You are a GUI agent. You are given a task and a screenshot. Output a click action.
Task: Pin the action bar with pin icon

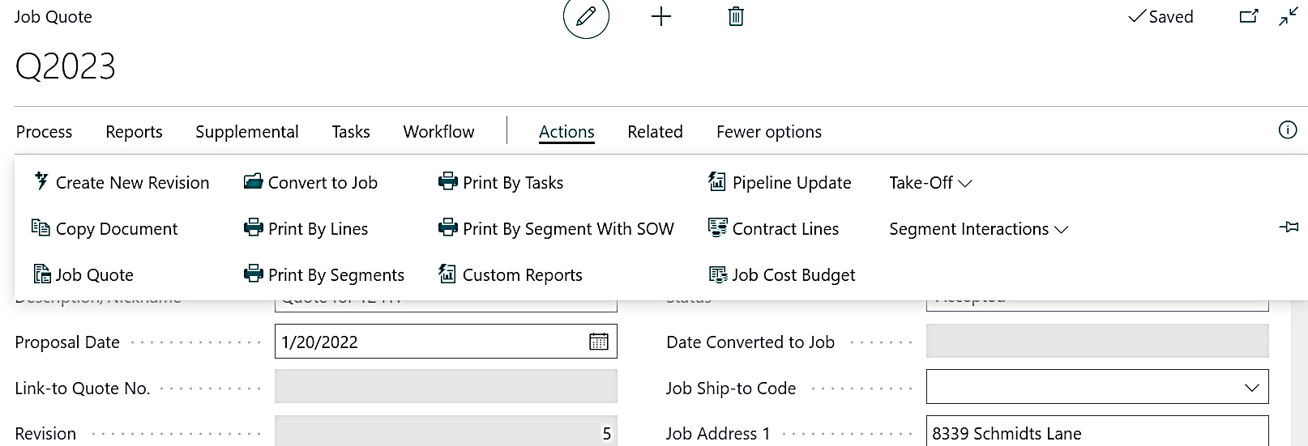(x=1288, y=228)
